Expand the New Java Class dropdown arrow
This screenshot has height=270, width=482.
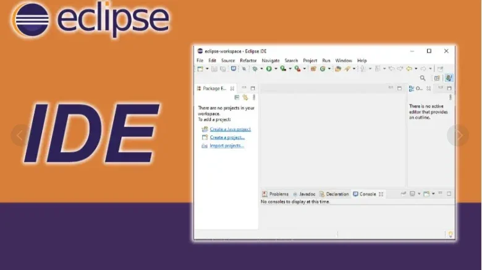[329, 69]
